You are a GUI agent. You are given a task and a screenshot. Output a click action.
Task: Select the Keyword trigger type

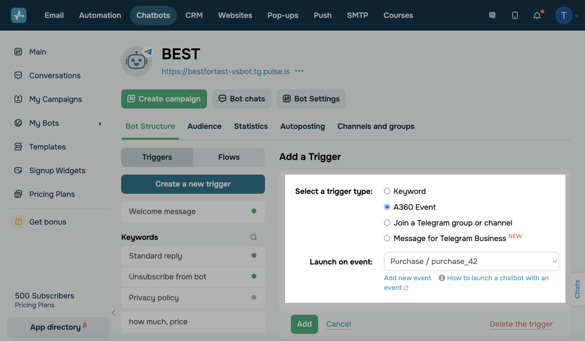tap(387, 191)
